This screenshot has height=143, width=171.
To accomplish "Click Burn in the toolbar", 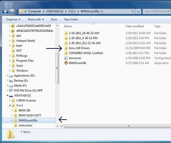I will [x=54, y=19].
